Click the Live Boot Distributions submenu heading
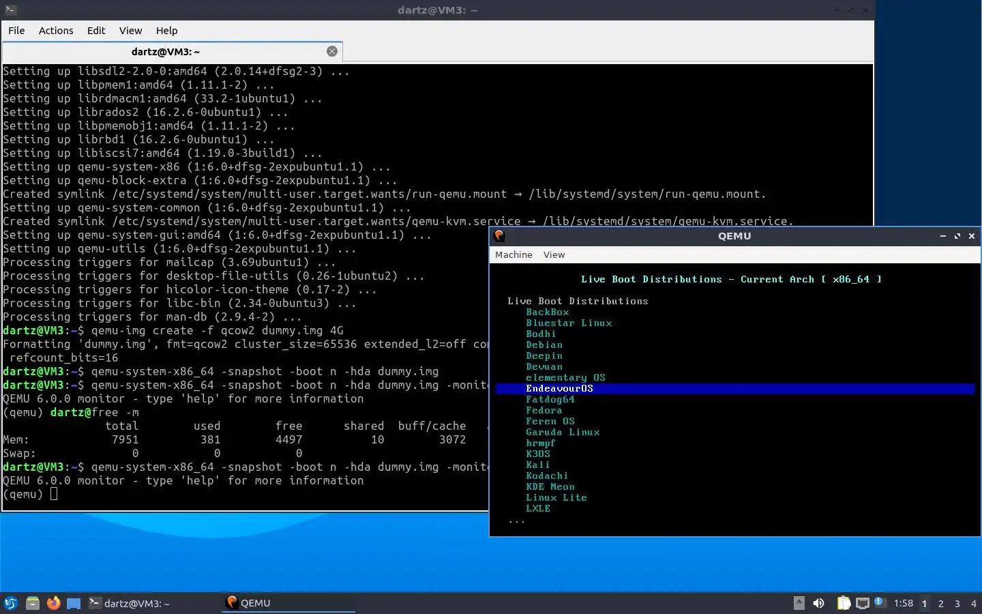The height and width of the screenshot is (614, 982). point(578,302)
